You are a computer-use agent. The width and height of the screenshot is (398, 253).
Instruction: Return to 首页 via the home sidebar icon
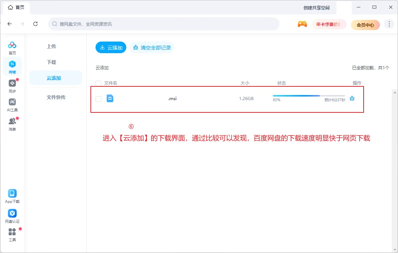12,47
